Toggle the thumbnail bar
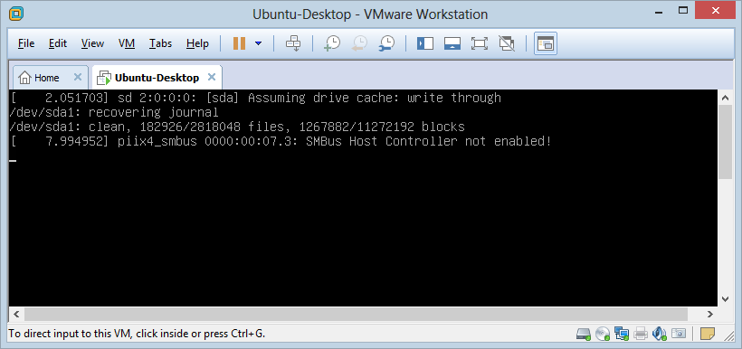Image resolution: width=742 pixels, height=349 pixels. pos(452,43)
